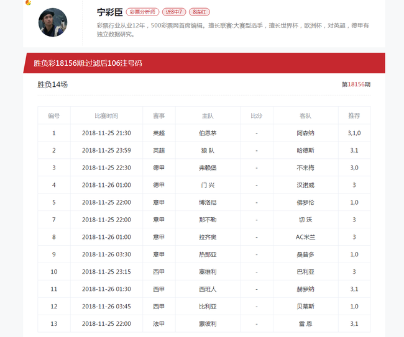Click the red 胜负彩18156期 banner title
Screen dimensions: 404x337
(88, 63)
